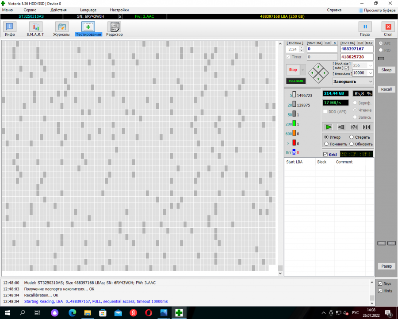Open the Редактор hex editor icon
The width and height of the screenshot is (398, 319).
pyautogui.click(x=114, y=27)
